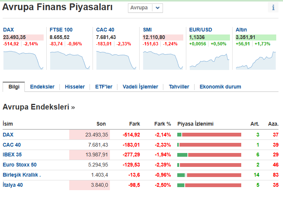Go to the Vadeli İşlemler tab
283x198 pixels.
click(140, 87)
